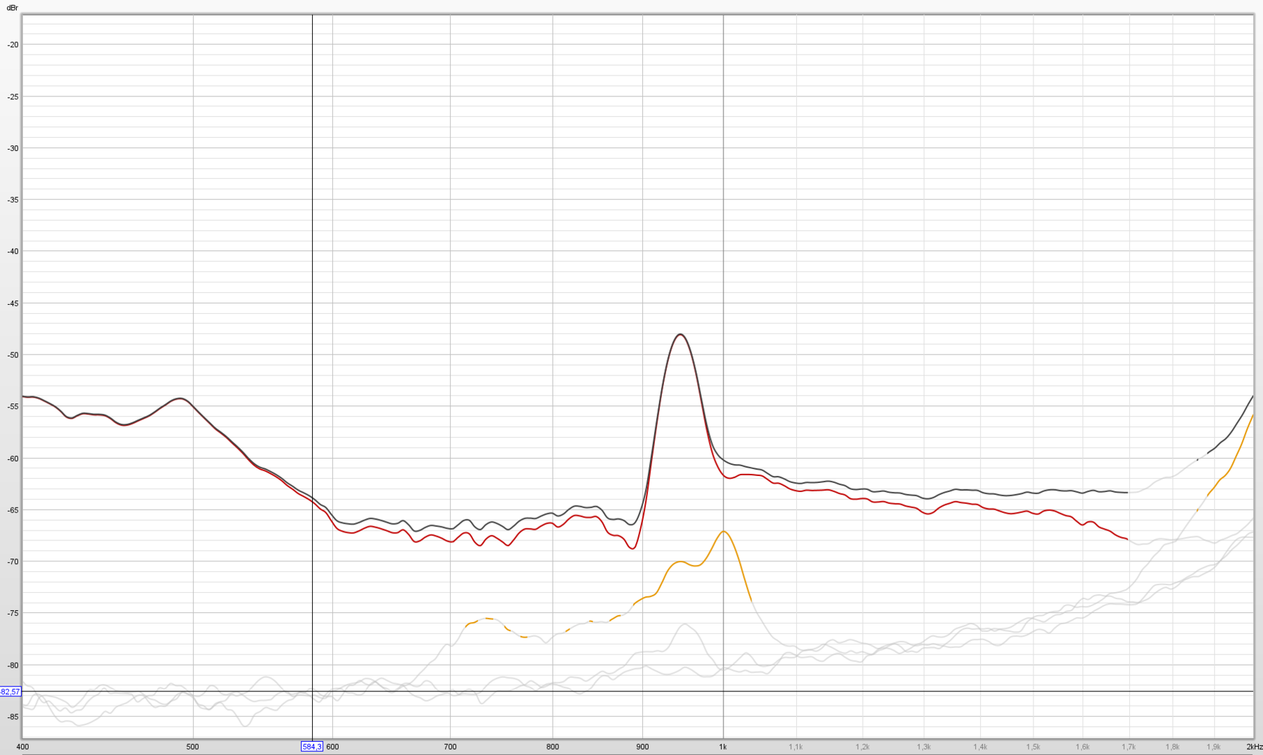Click the 1,9k label on the frequency axis
The image size is (1263, 755).
pyautogui.click(x=1214, y=747)
